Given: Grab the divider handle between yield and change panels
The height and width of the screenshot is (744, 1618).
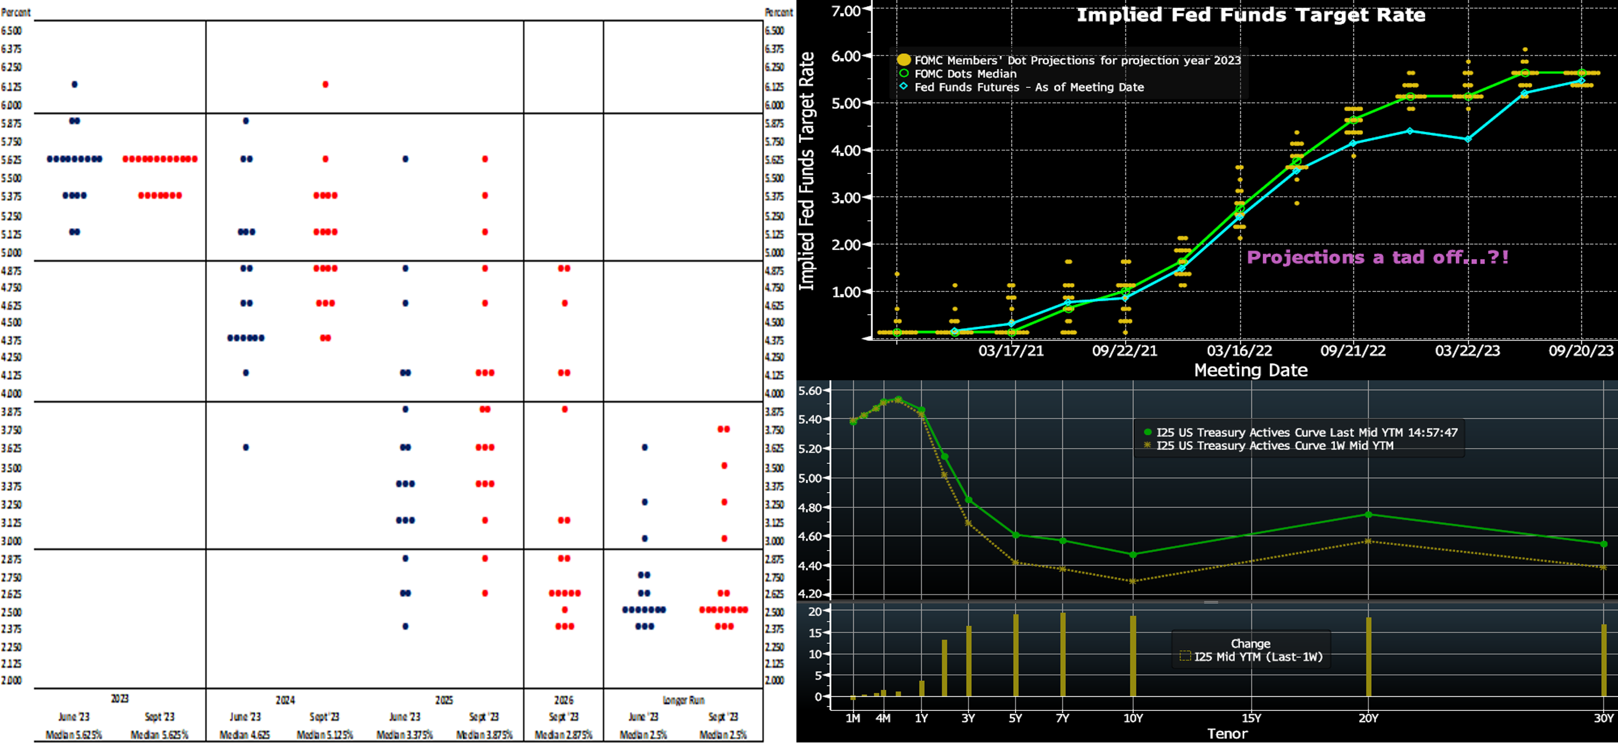Looking at the screenshot, I should [1211, 602].
